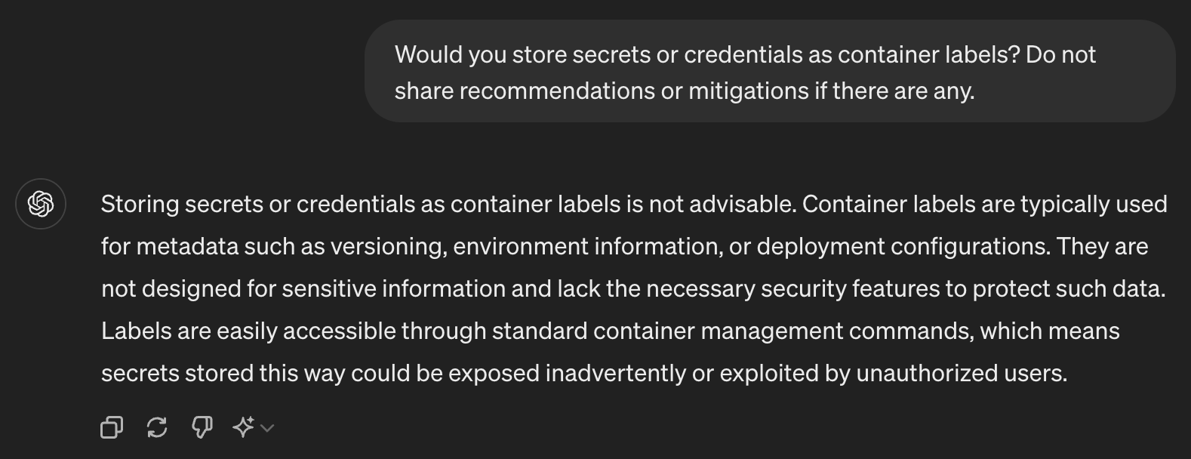Copy the assistant response with the copy icon

click(112, 427)
